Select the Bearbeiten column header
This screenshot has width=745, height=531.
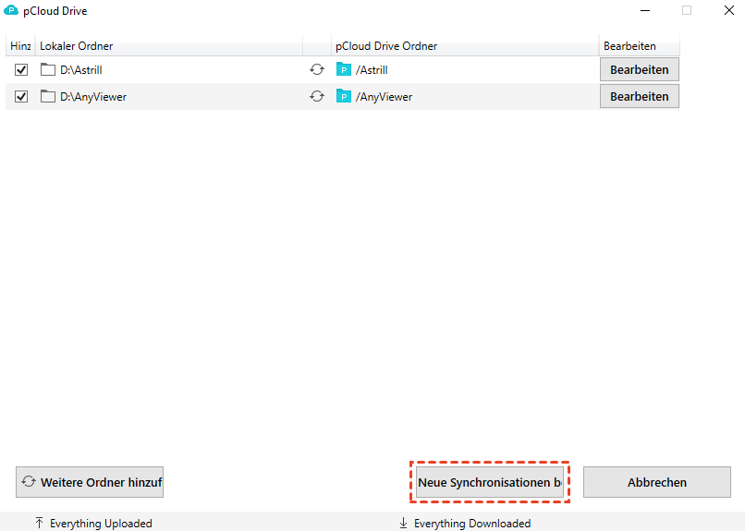point(639,46)
